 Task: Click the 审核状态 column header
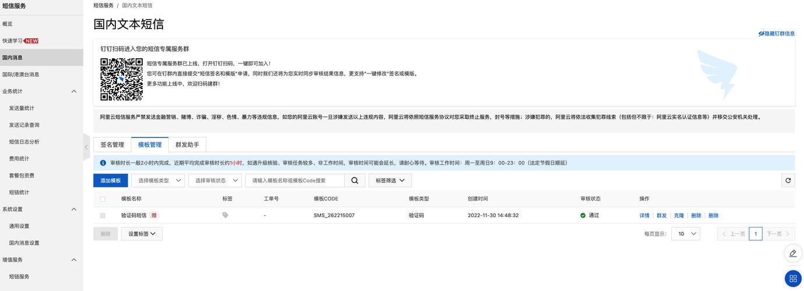(x=590, y=199)
